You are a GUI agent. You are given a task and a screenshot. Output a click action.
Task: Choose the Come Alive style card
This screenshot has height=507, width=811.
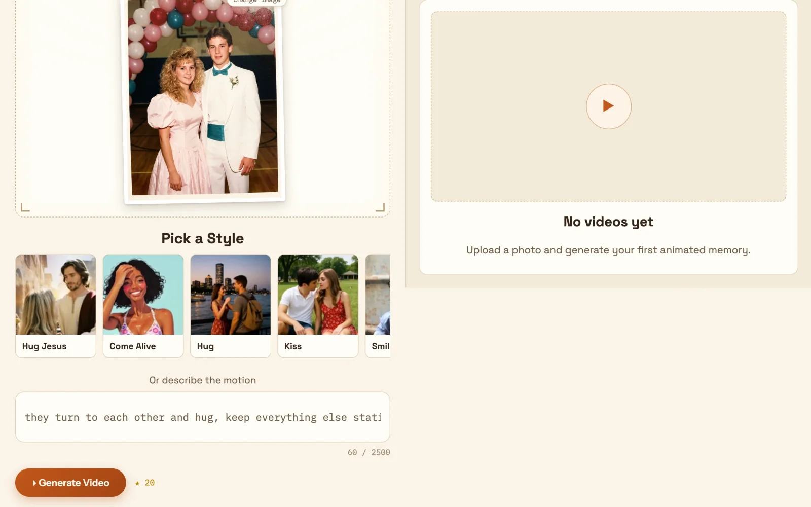pyautogui.click(x=143, y=306)
